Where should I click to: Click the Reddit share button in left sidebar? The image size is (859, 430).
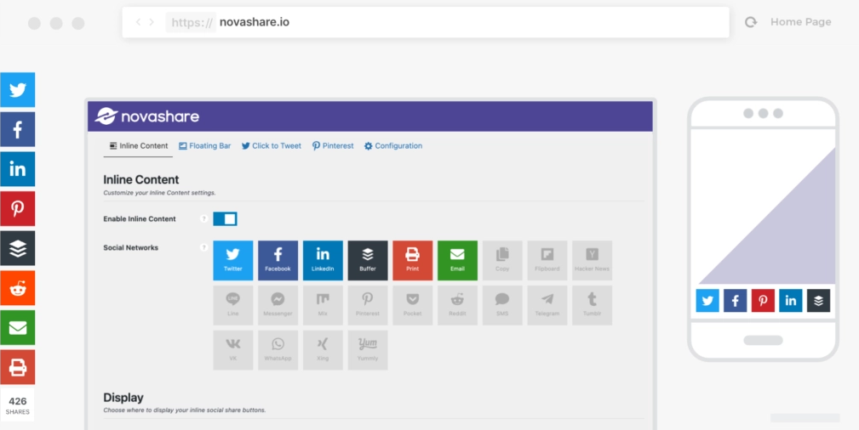(x=18, y=288)
